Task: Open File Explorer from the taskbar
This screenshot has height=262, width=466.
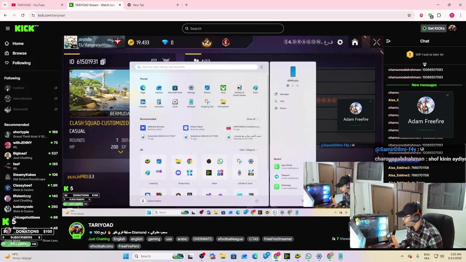Action: (x=223, y=256)
